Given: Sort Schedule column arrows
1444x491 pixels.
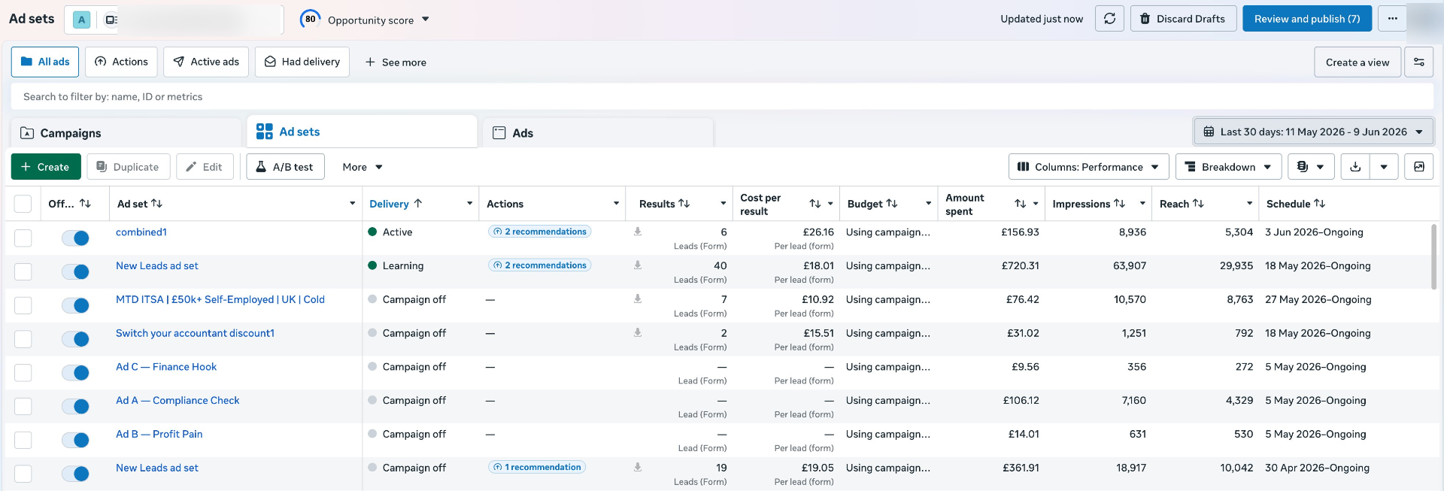Looking at the screenshot, I should pos(1319,204).
